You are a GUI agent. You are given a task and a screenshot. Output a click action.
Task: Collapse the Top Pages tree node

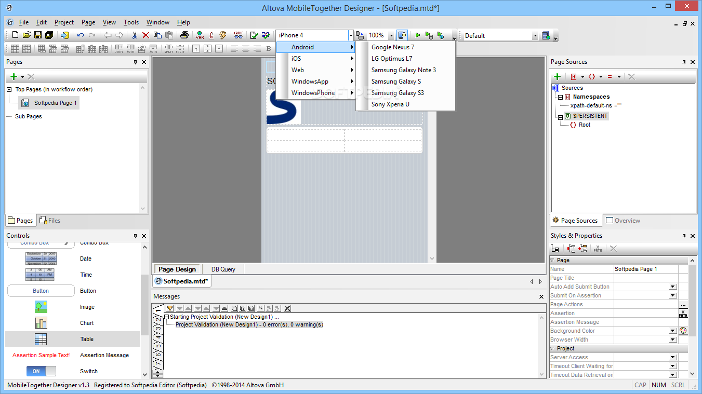point(9,90)
